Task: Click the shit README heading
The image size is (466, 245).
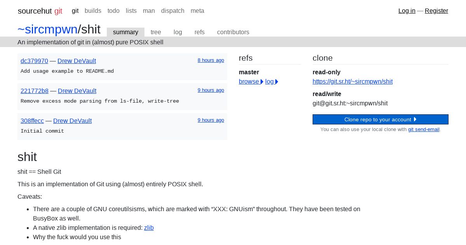Action: 27,157
